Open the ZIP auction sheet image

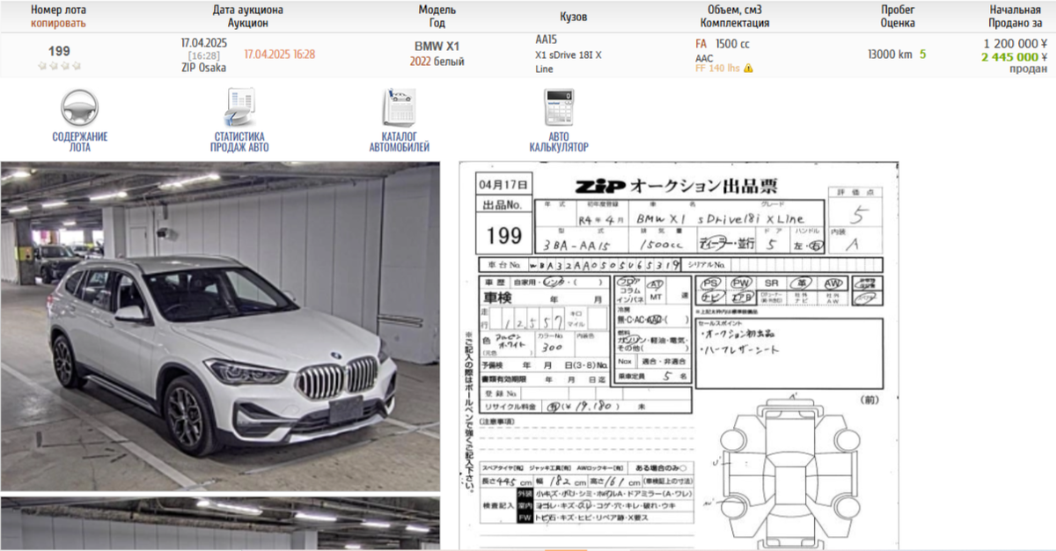(x=678, y=356)
